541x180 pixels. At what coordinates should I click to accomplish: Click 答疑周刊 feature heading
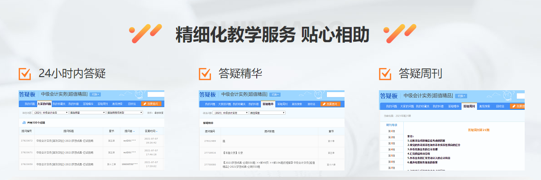click(x=420, y=73)
